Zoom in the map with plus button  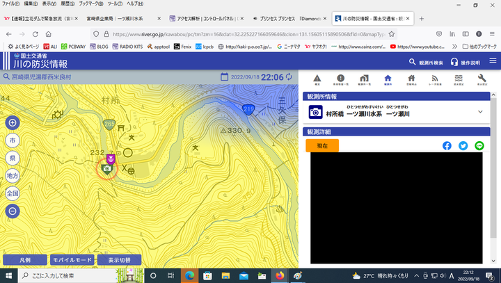point(13,123)
